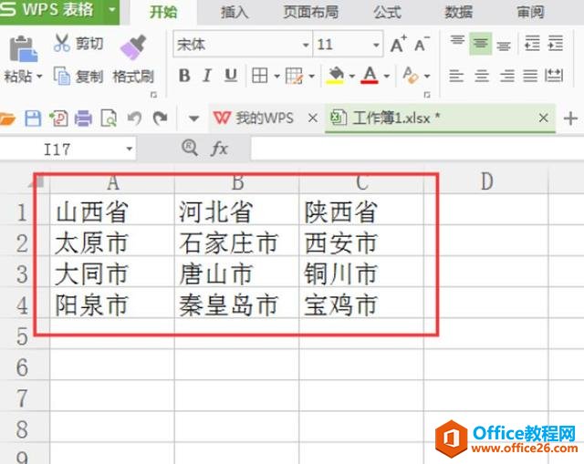Decrease font size with A- icon
Viewport: 584px width, 464px height.
pos(422,44)
